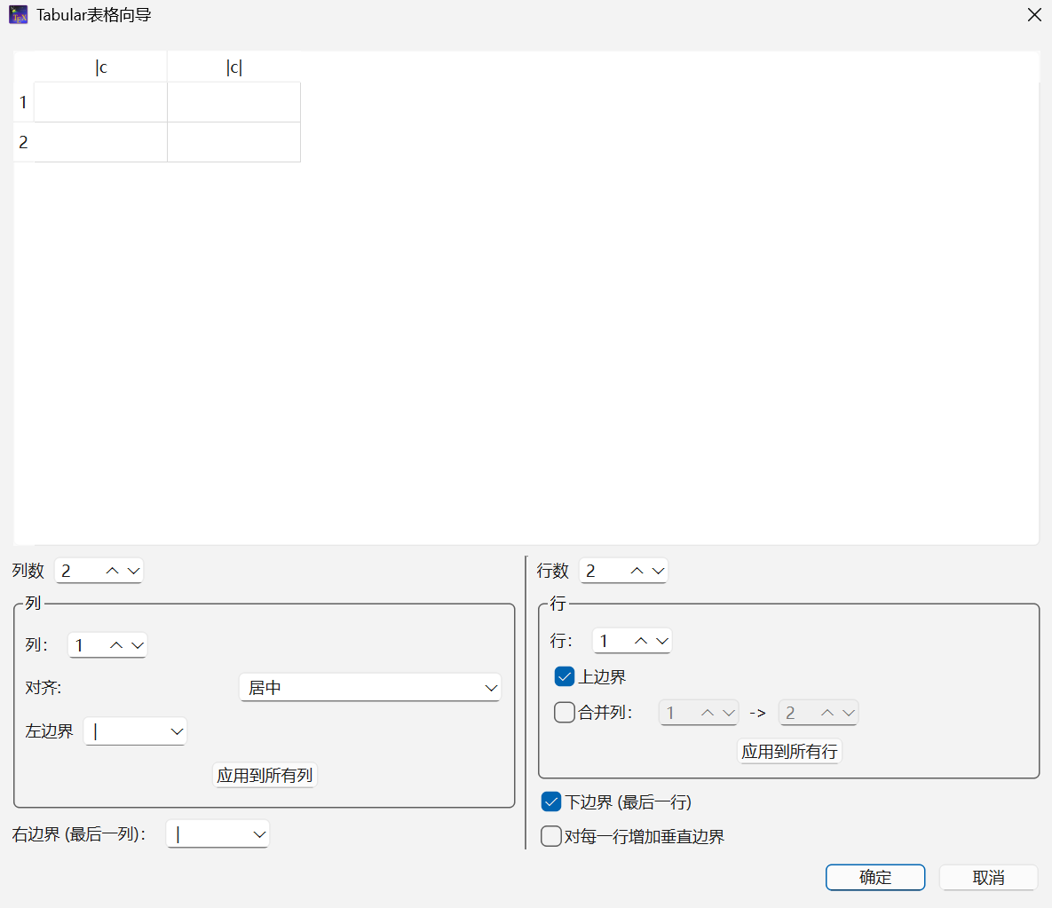
Task: Increase the 列数 column count spinner
Action: [113, 571]
